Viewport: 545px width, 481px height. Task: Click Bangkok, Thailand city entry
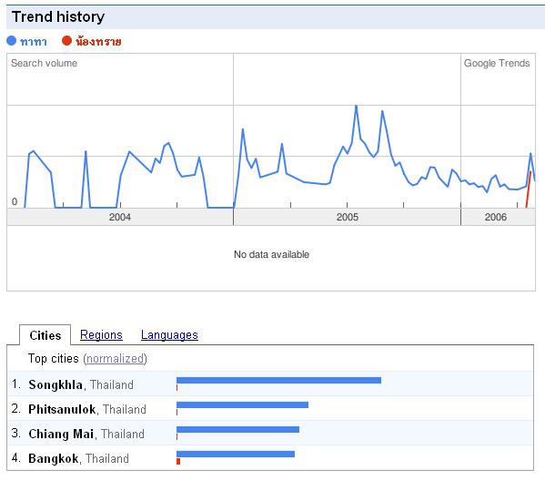pos(78,458)
